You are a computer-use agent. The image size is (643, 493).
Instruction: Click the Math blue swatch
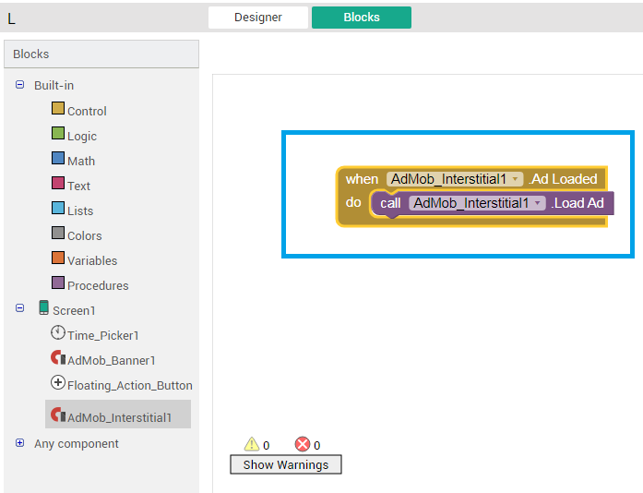pos(58,159)
